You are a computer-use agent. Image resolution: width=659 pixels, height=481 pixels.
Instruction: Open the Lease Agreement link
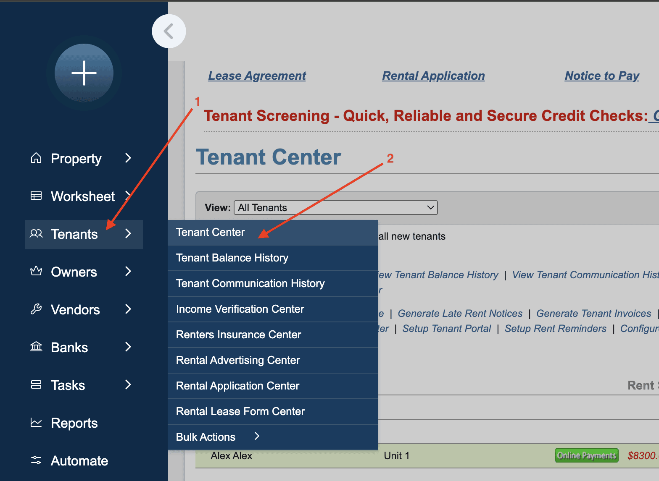coord(257,76)
